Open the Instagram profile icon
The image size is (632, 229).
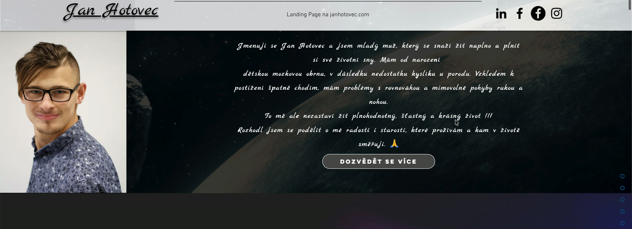click(557, 14)
